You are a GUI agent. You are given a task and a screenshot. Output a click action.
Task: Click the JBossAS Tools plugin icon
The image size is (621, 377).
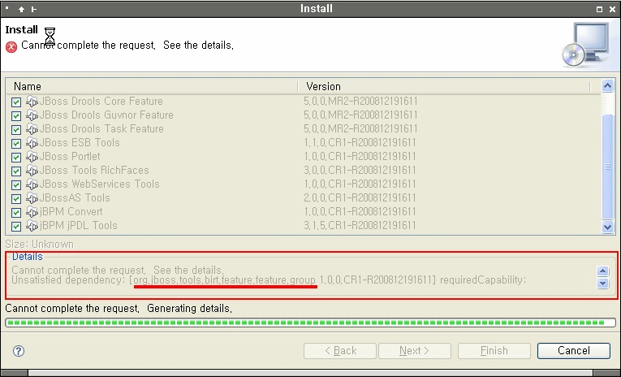point(32,198)
